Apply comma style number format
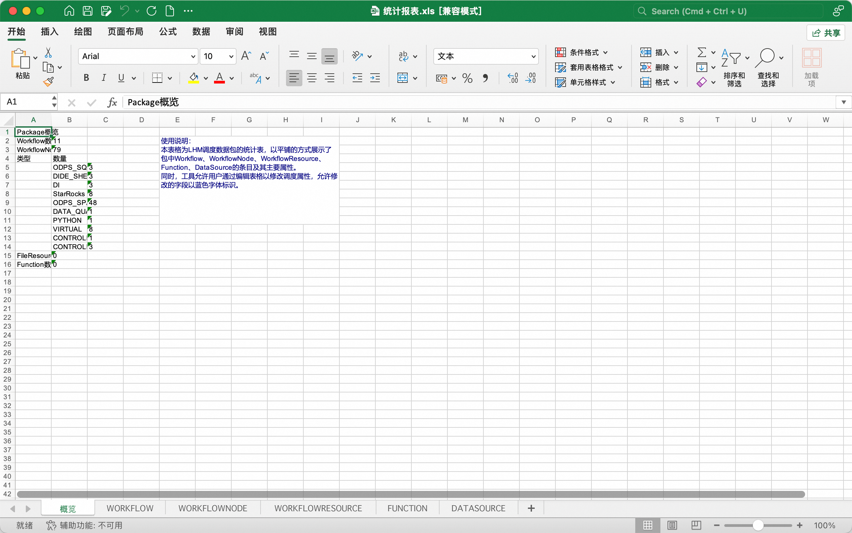 point(485,78)
